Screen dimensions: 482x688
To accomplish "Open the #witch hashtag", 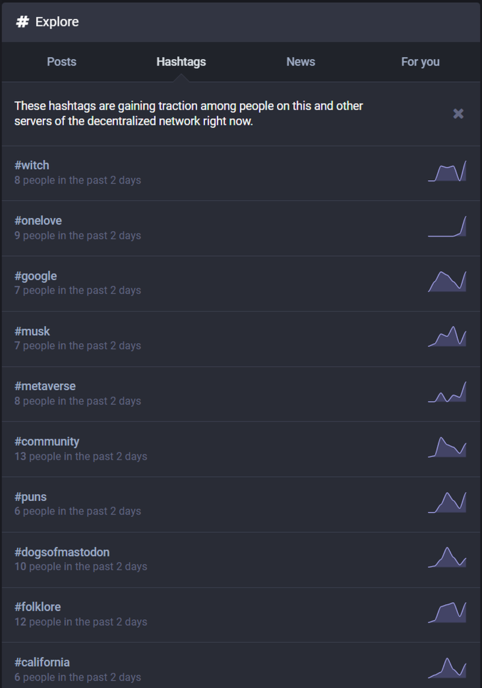I will pos(32,165).
